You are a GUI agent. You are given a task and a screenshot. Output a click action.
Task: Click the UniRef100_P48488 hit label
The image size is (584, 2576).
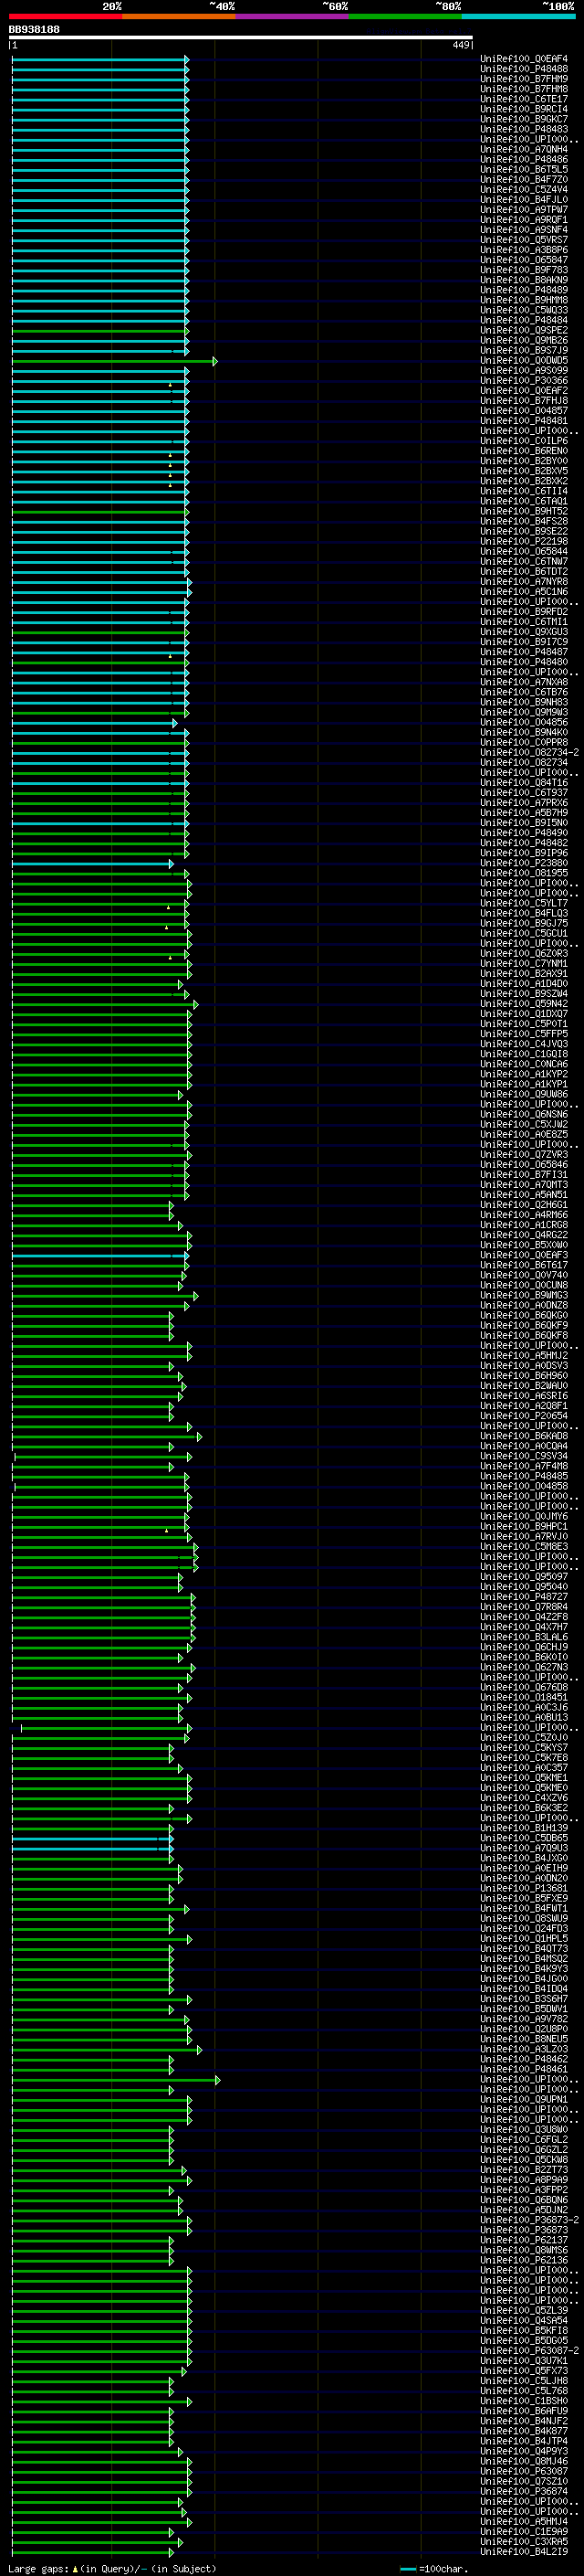point(524,69)
